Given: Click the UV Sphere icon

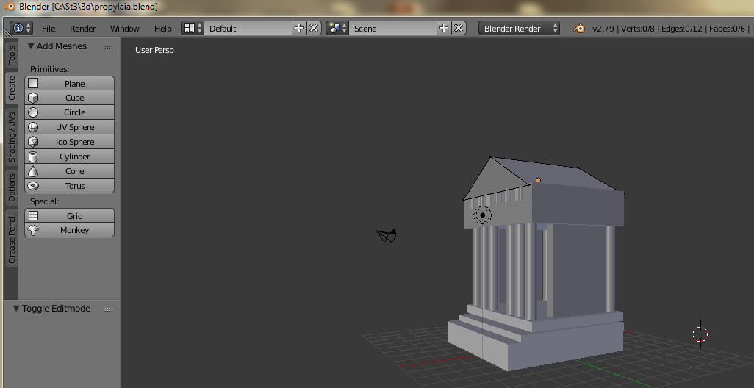Looking at the screenshot, I should point(33,127).
